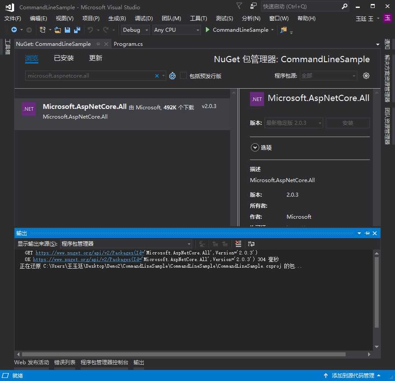
Task: Click the redo toolbar icon
Action: tap(105, 30)
